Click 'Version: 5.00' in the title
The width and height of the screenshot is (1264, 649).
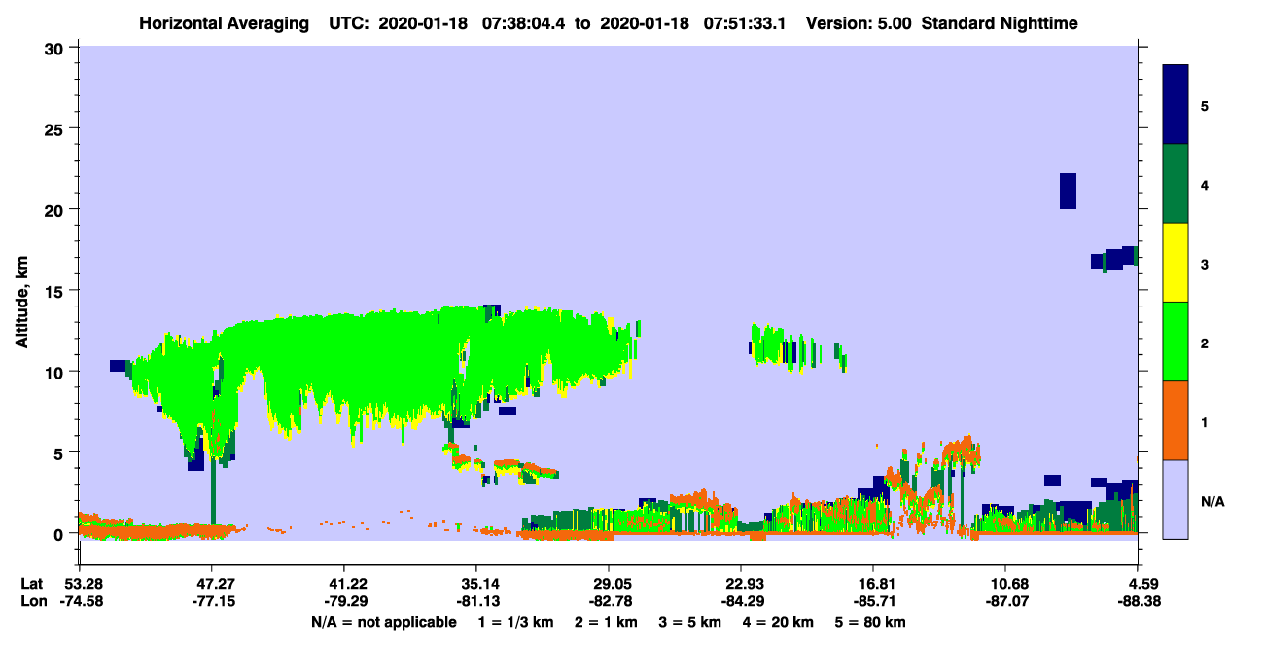tap(859, 23)
